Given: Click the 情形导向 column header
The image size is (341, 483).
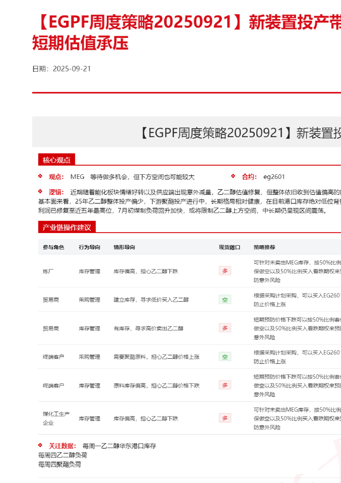Looking at the screenshot, I should (124, 247).
